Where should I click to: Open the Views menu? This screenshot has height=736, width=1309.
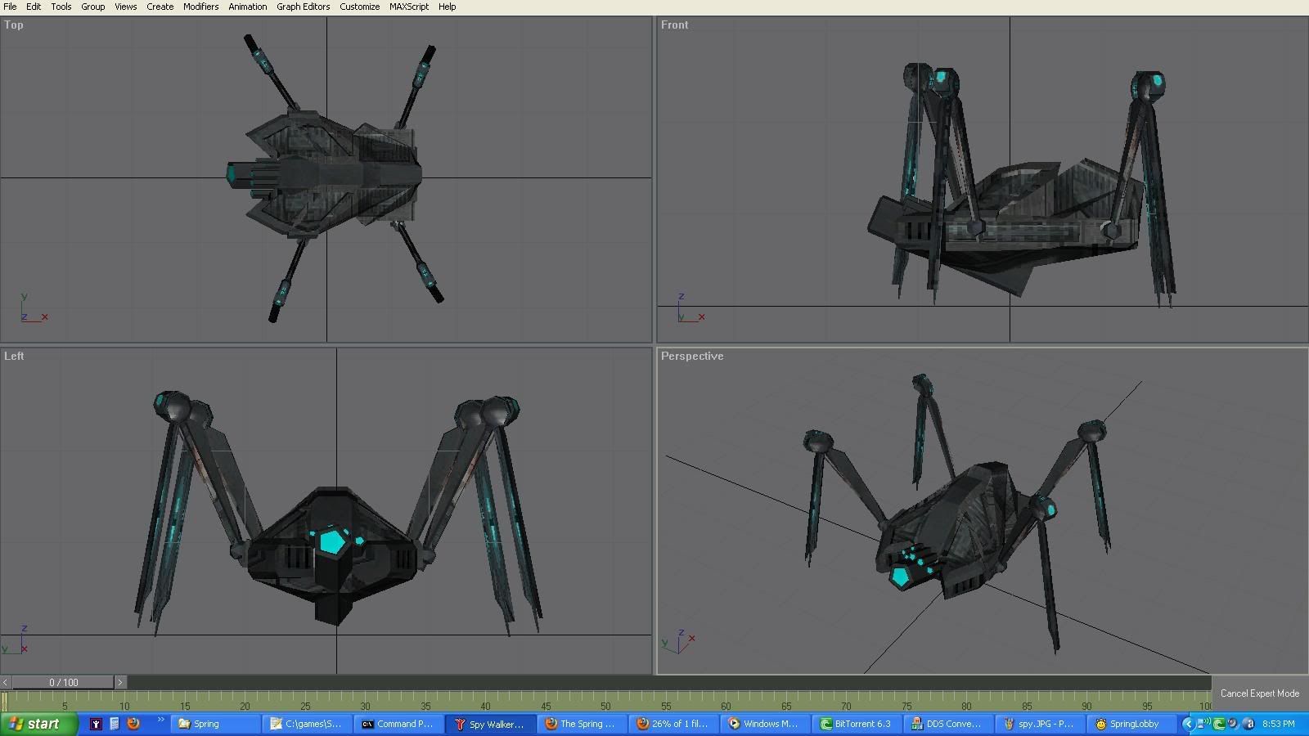point(125,7)
